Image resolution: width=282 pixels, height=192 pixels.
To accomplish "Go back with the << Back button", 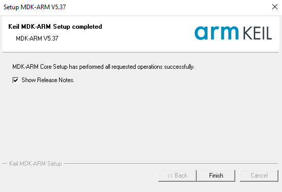I will [x=177, y=176].
